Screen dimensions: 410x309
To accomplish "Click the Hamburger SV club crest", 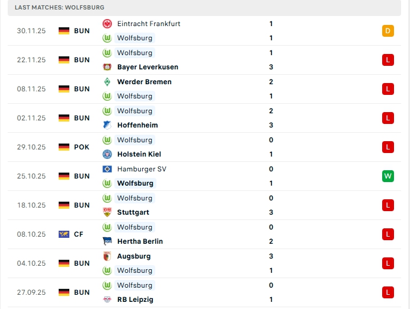I will point(107,169).
